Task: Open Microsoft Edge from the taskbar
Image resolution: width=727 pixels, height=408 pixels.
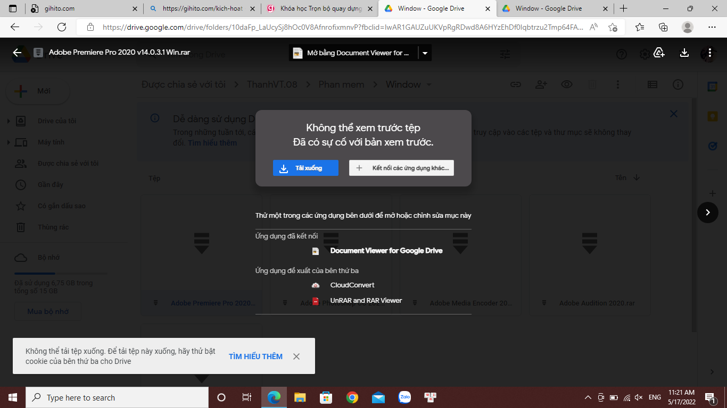Action: click(274, 397)
